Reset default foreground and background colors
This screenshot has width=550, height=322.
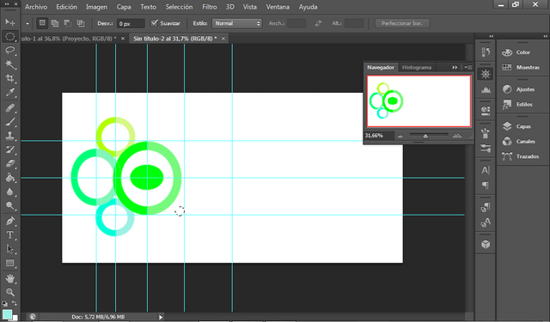click(4, 303)
